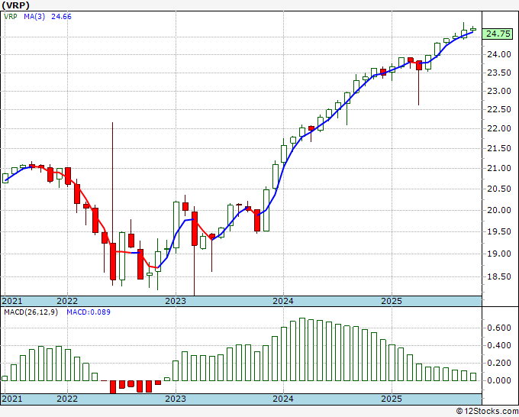Click the 21.00 price axis label

(x=499, y=168)
